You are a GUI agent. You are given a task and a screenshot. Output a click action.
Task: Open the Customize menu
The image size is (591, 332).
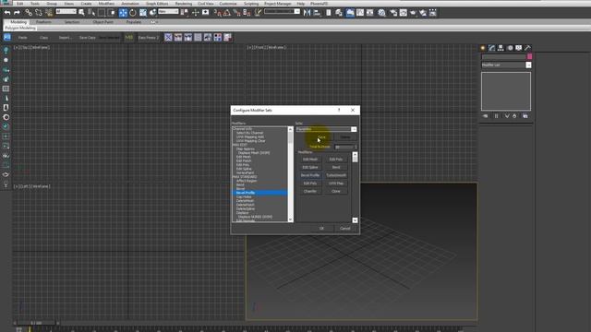[x=228, y=4]
